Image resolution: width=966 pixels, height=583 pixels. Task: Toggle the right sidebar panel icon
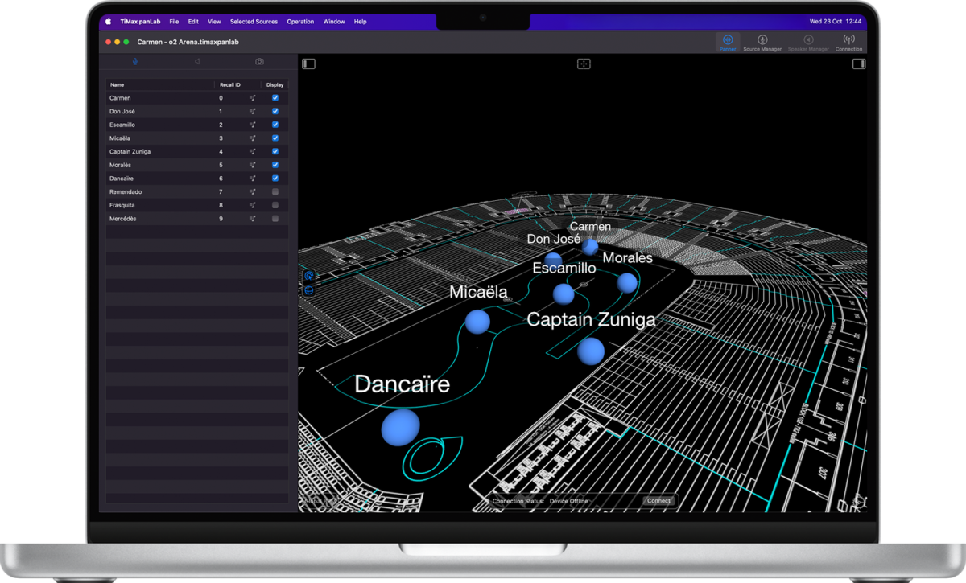point(858,64)
